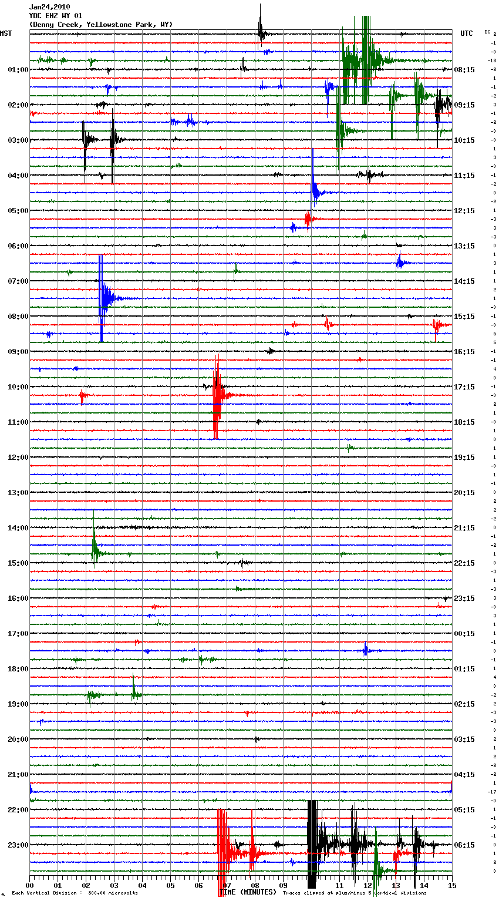Click the "MST" time zone header
Screen dimensions: 499x901
(x=6, y=33)
